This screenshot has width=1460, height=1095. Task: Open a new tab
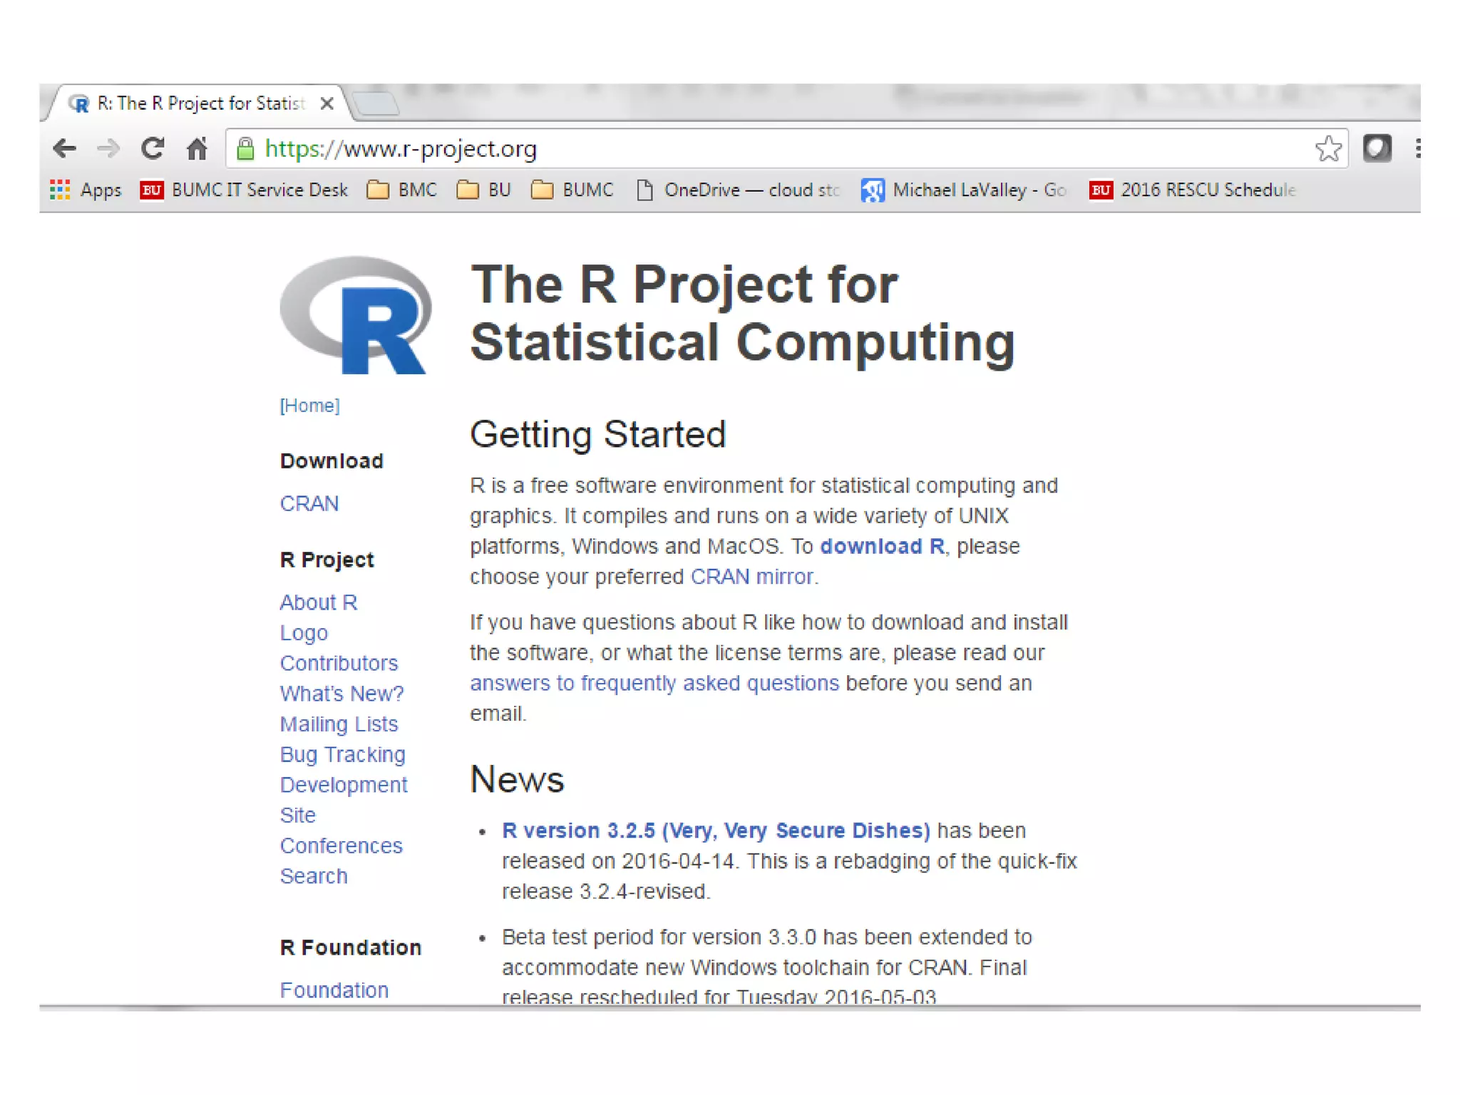pyautogui.click(x=376, y=104)
